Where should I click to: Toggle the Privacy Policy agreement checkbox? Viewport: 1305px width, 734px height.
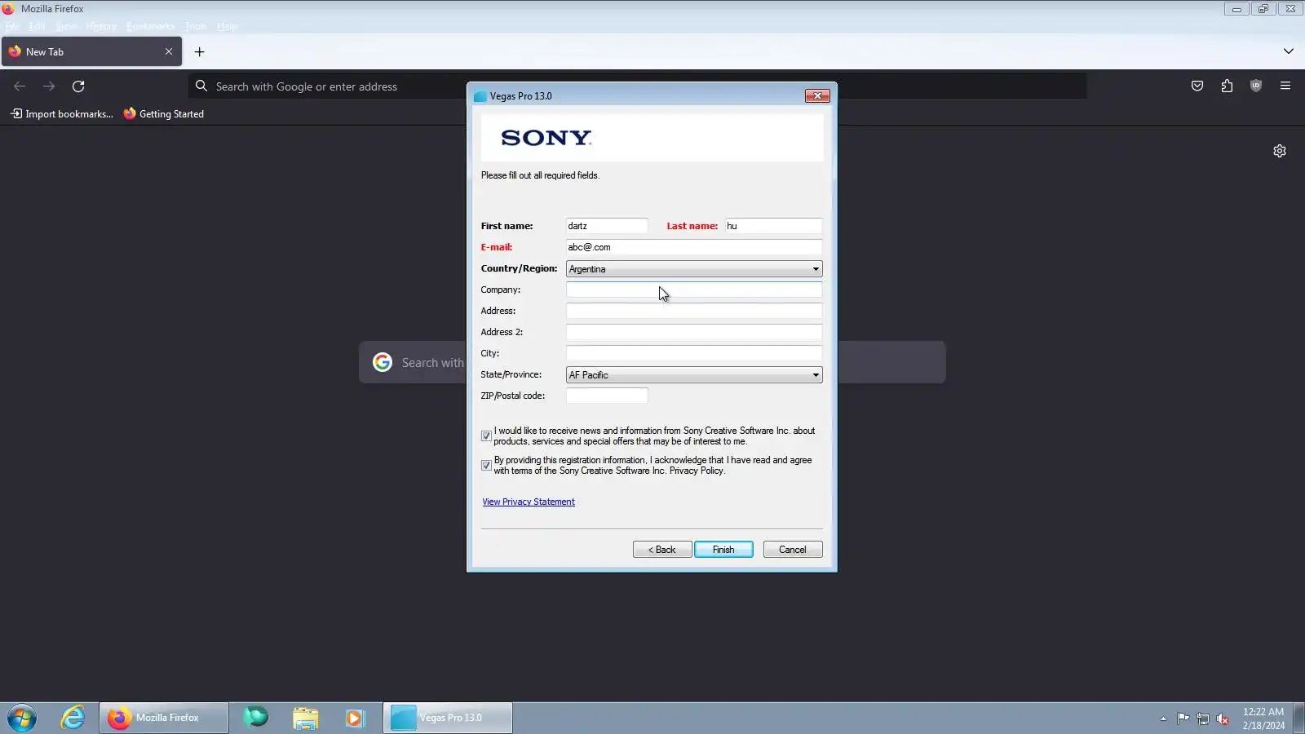point(486,466)
